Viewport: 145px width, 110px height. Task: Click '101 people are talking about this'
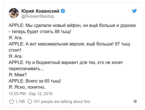click(x=62, y=102)
